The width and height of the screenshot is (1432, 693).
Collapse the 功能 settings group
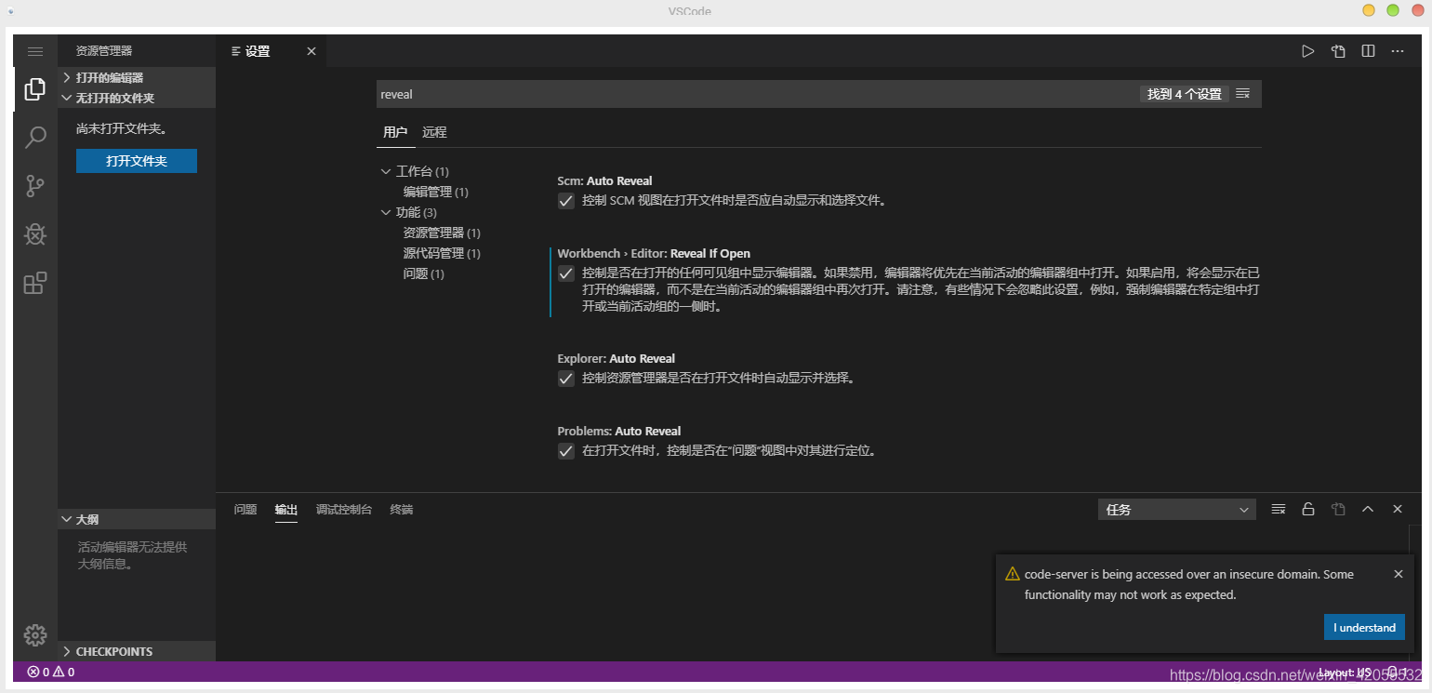click(386, 213)
